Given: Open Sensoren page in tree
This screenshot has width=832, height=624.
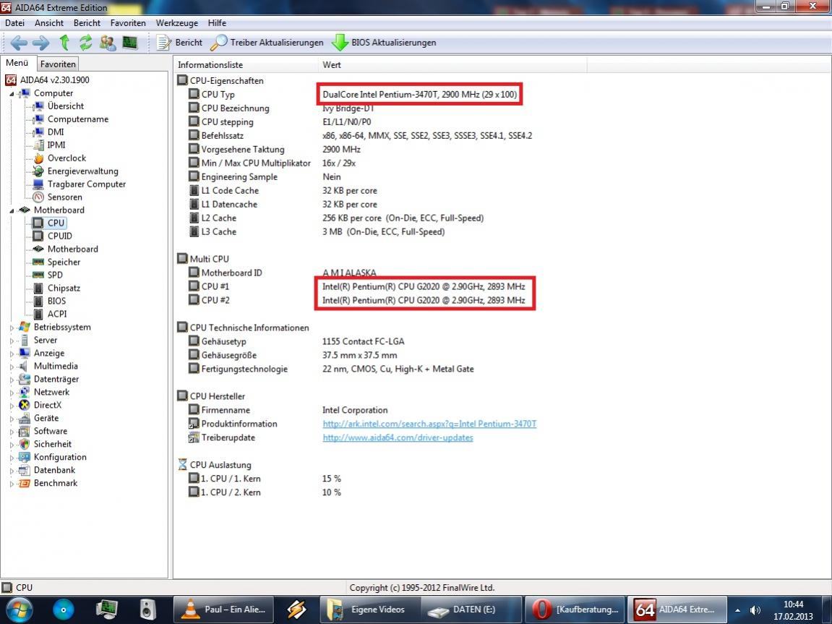Looking at the screenshot, I should pos(65,197).
